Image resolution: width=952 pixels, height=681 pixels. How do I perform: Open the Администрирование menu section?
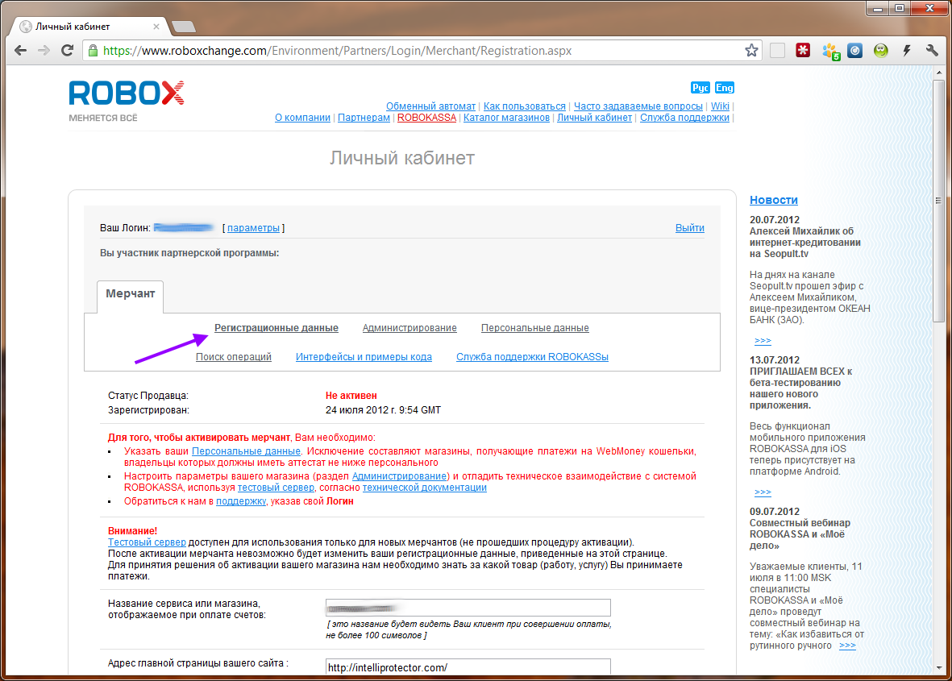(409, 328)
